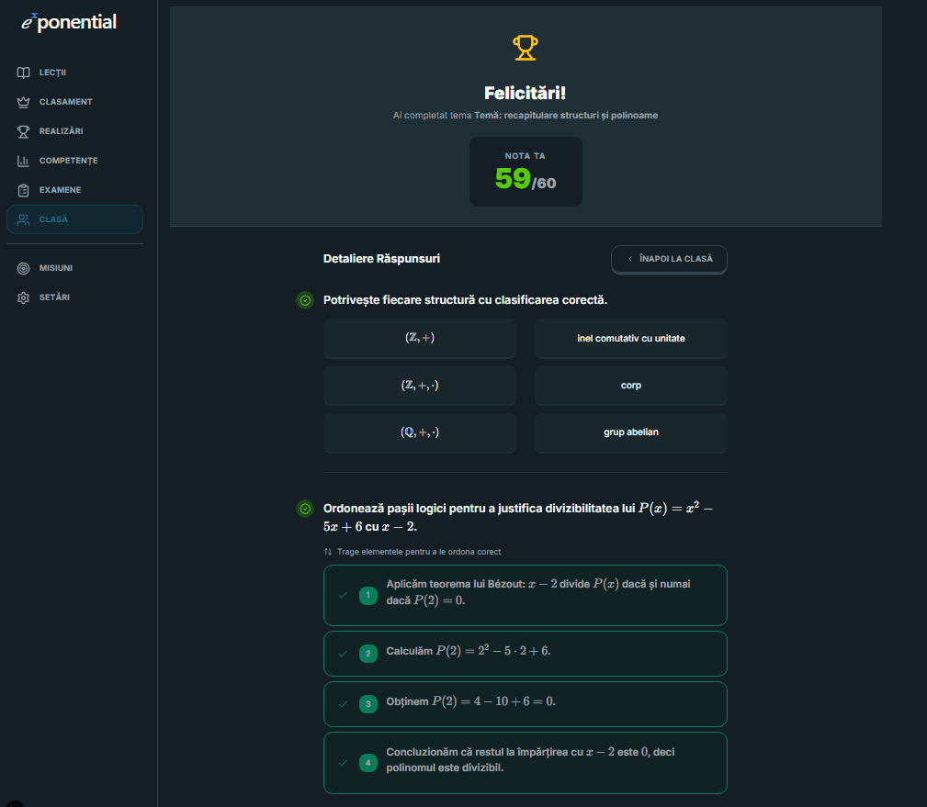Click the 'Felicitări!' heading
927x807 pixels.
point(525,93)
